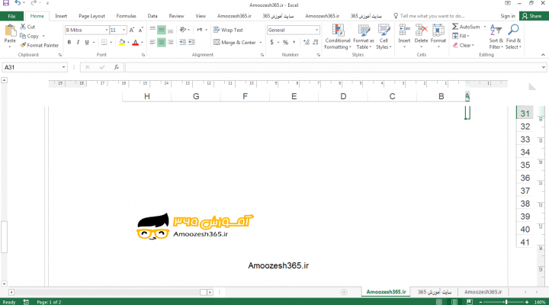Expand AutoSum dropdown arrow
This screenshot has height=305, width=549.
point(485,27)
